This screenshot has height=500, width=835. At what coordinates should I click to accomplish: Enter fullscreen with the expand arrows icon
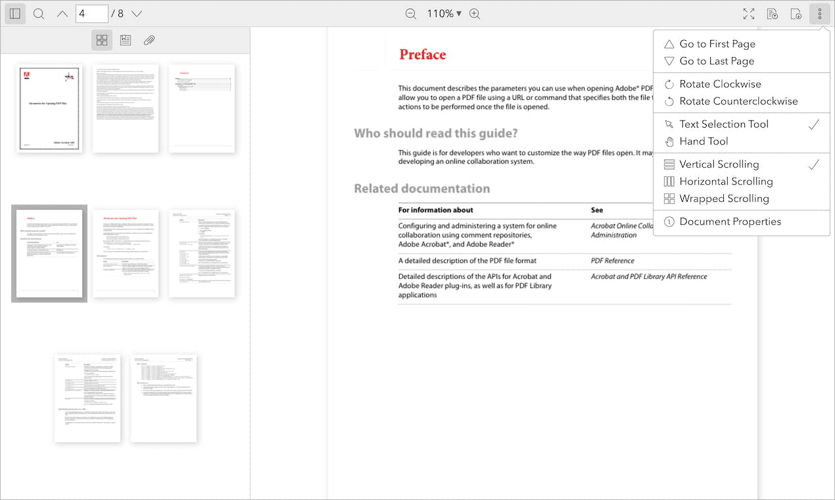(x=748, y=13)
